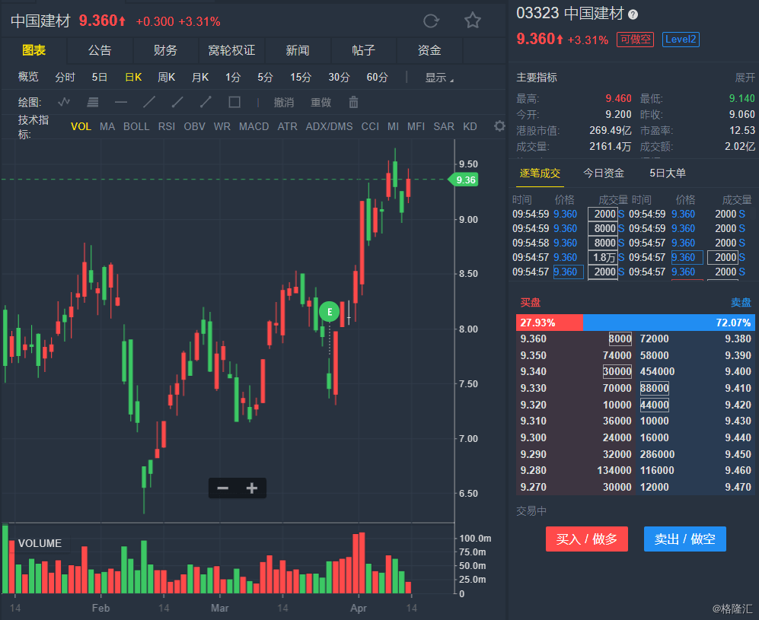
Task: Select the zigzag wave drawing tool
Action: [65, 102]
